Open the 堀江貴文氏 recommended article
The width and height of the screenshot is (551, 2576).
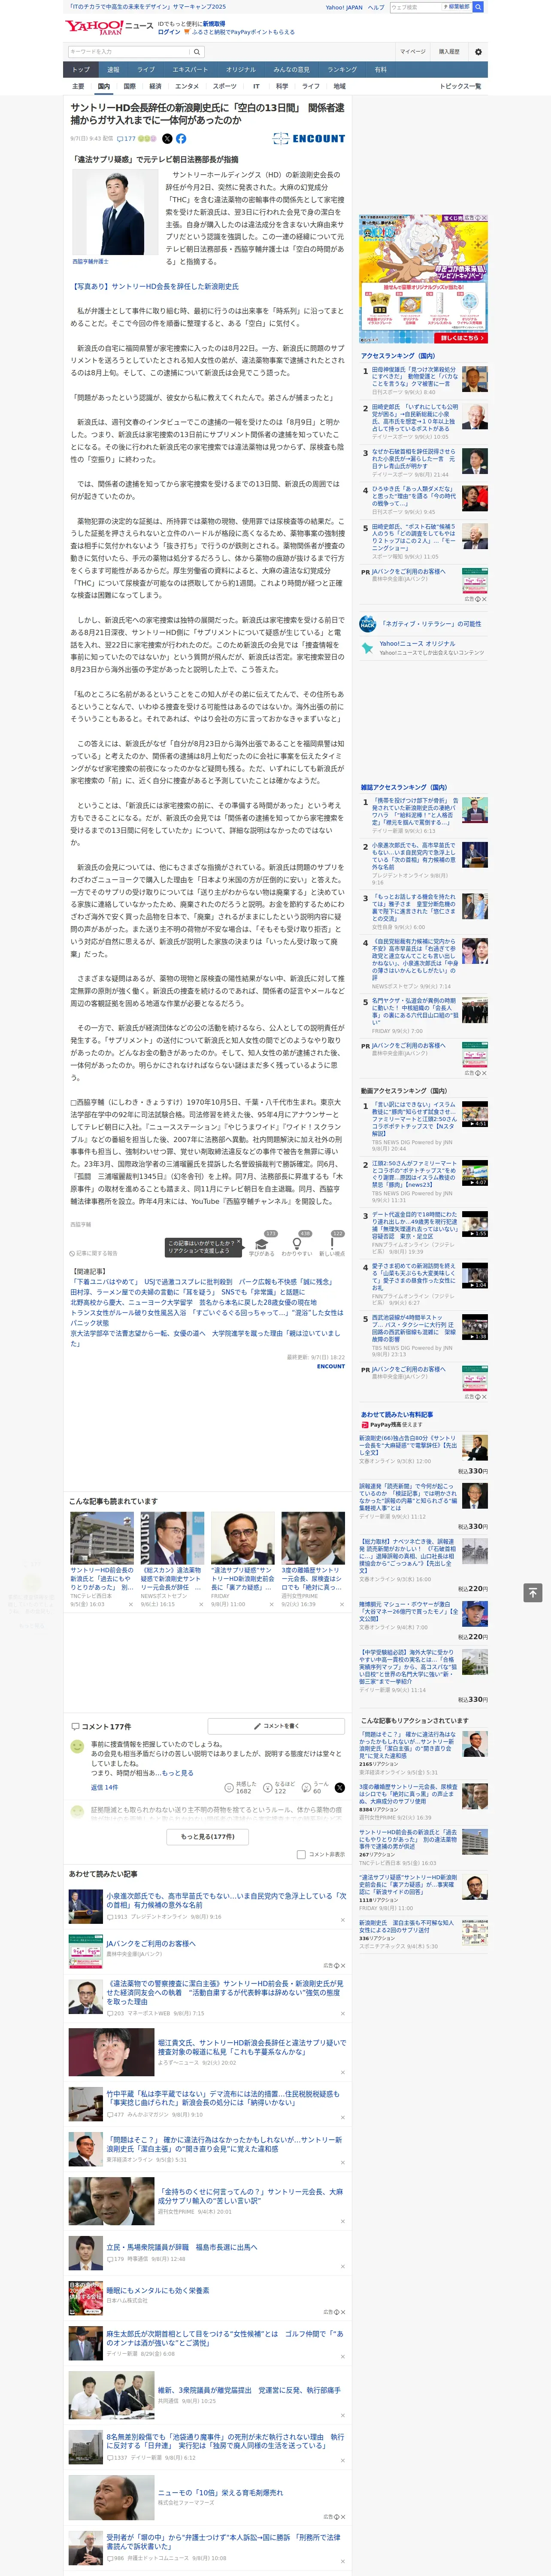[x=252, y=2047]
